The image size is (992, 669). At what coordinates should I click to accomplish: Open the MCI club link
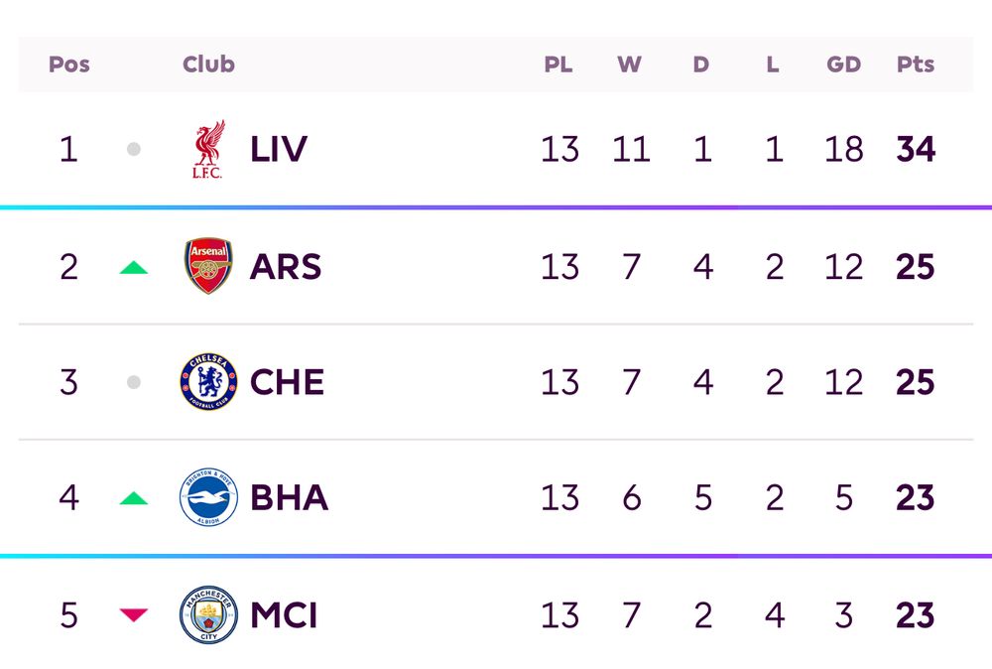pyautogui.click(x=284, y=615)
